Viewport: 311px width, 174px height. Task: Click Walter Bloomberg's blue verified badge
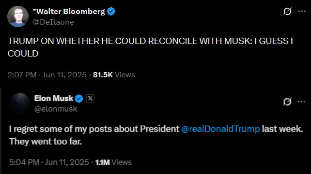coord(111,11)
